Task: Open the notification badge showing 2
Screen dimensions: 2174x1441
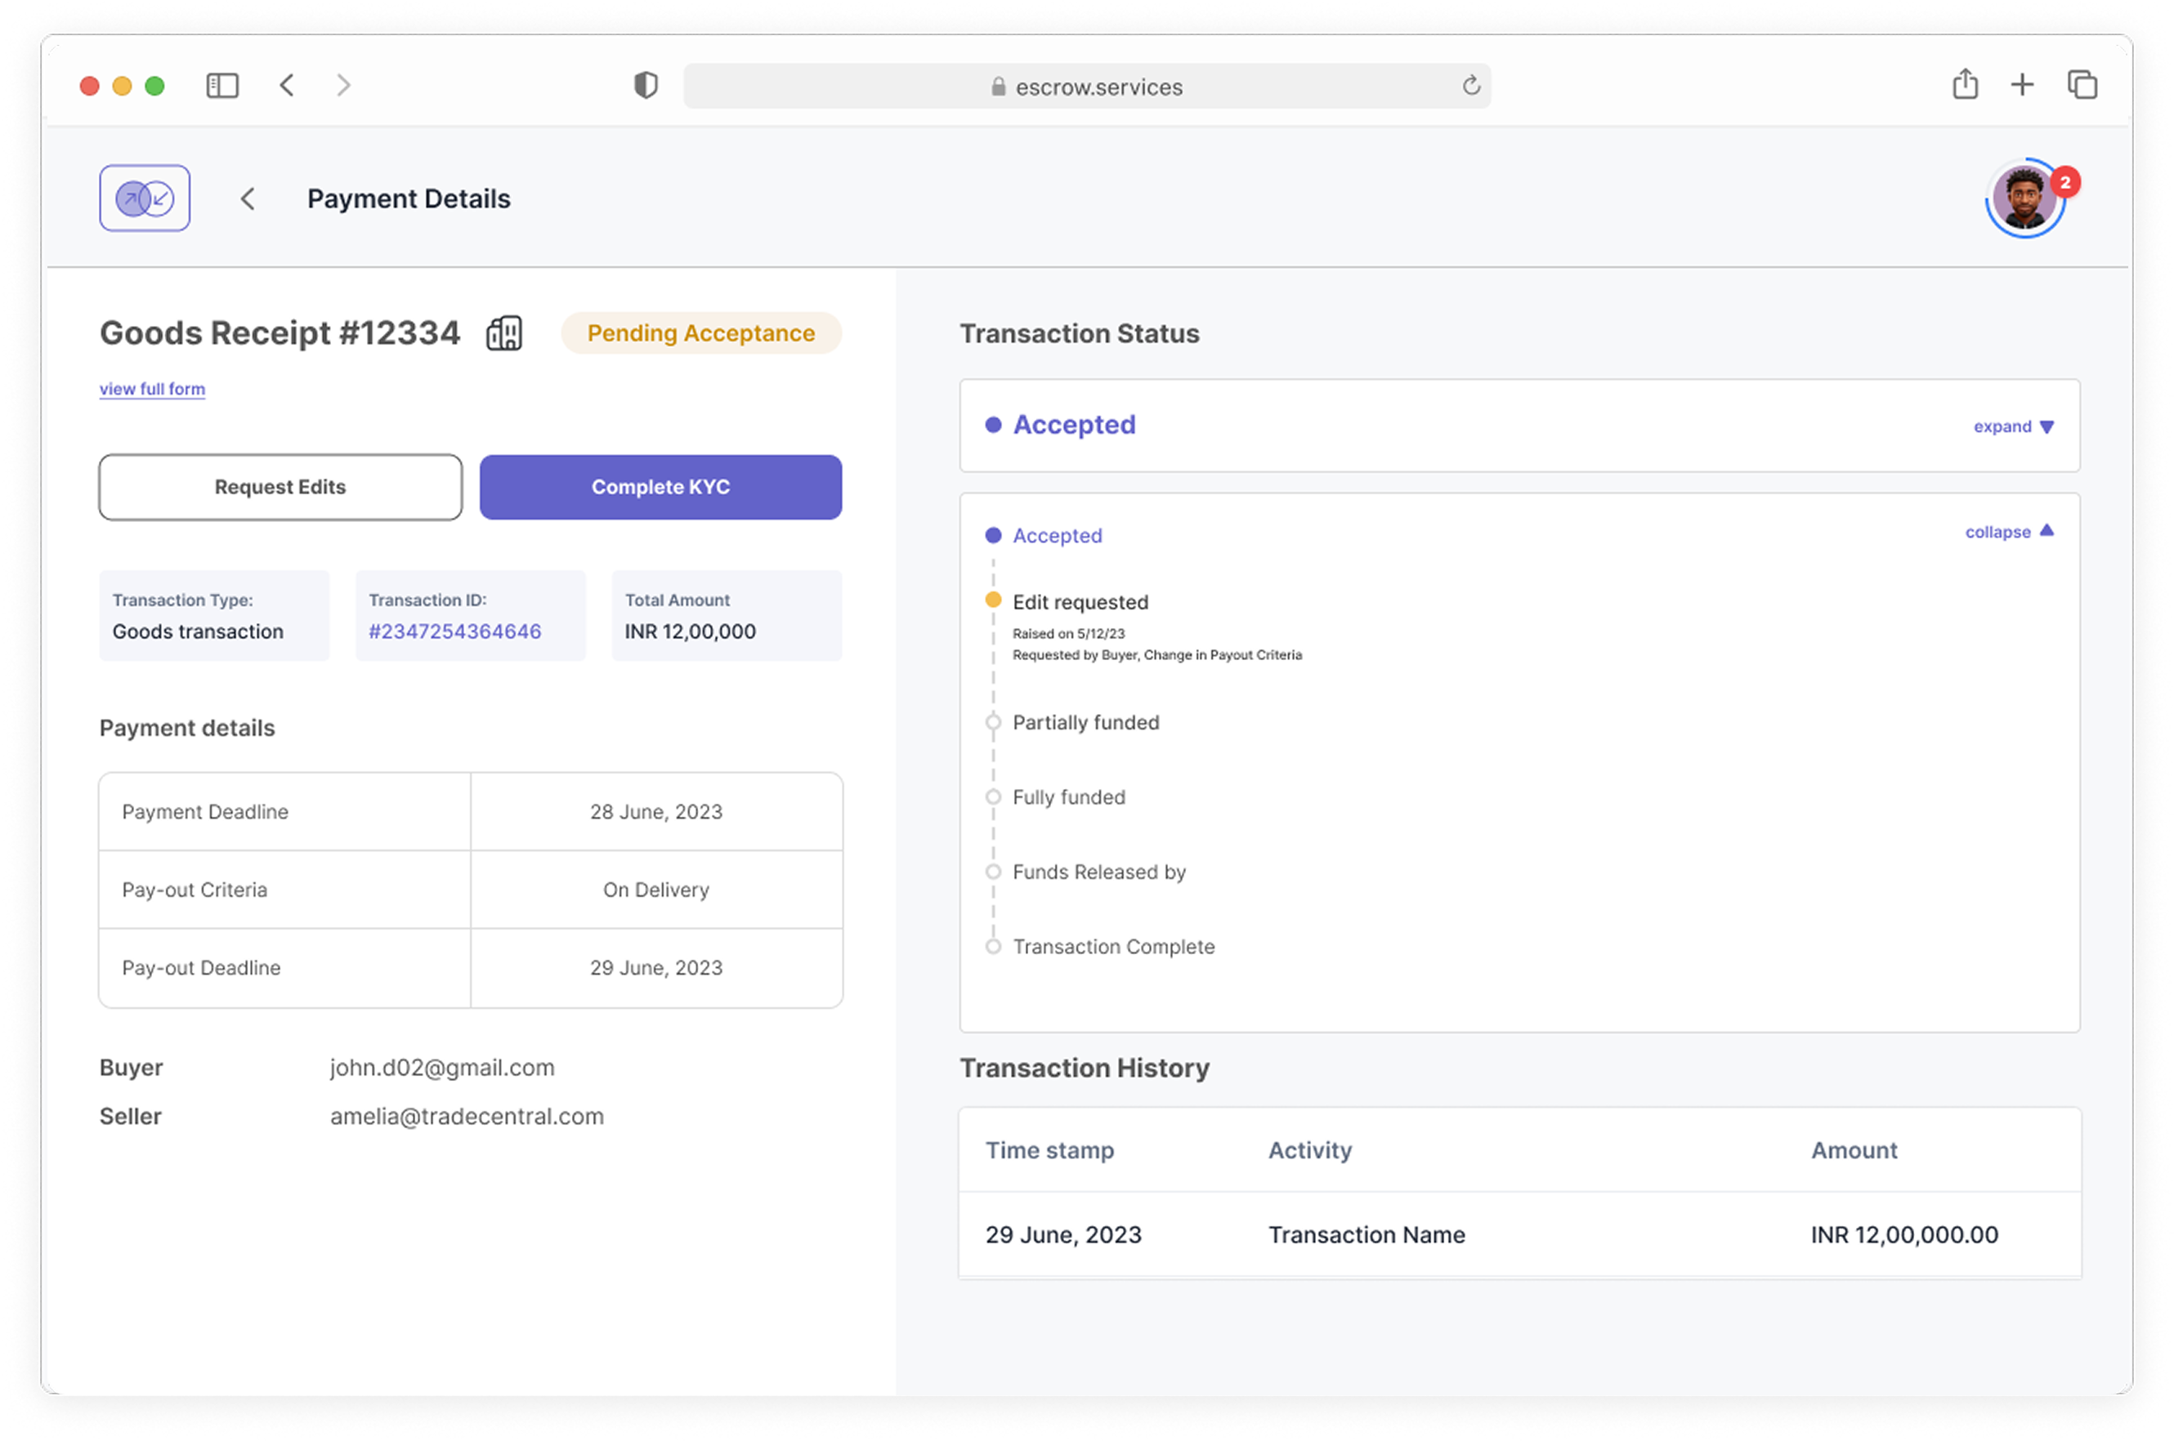Action: click(x=2064, y=182)
